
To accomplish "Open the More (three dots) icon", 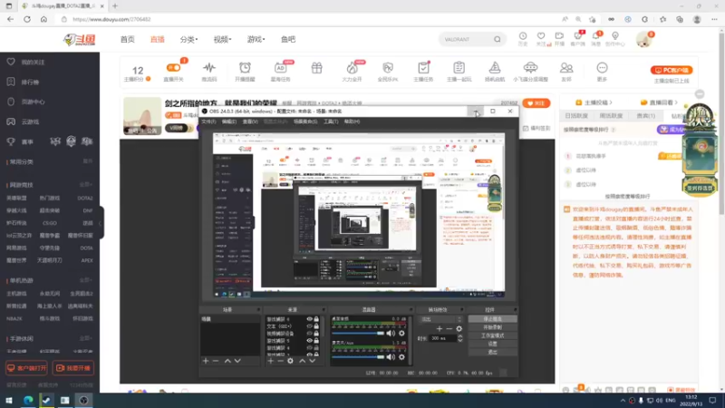I will 602,68.
